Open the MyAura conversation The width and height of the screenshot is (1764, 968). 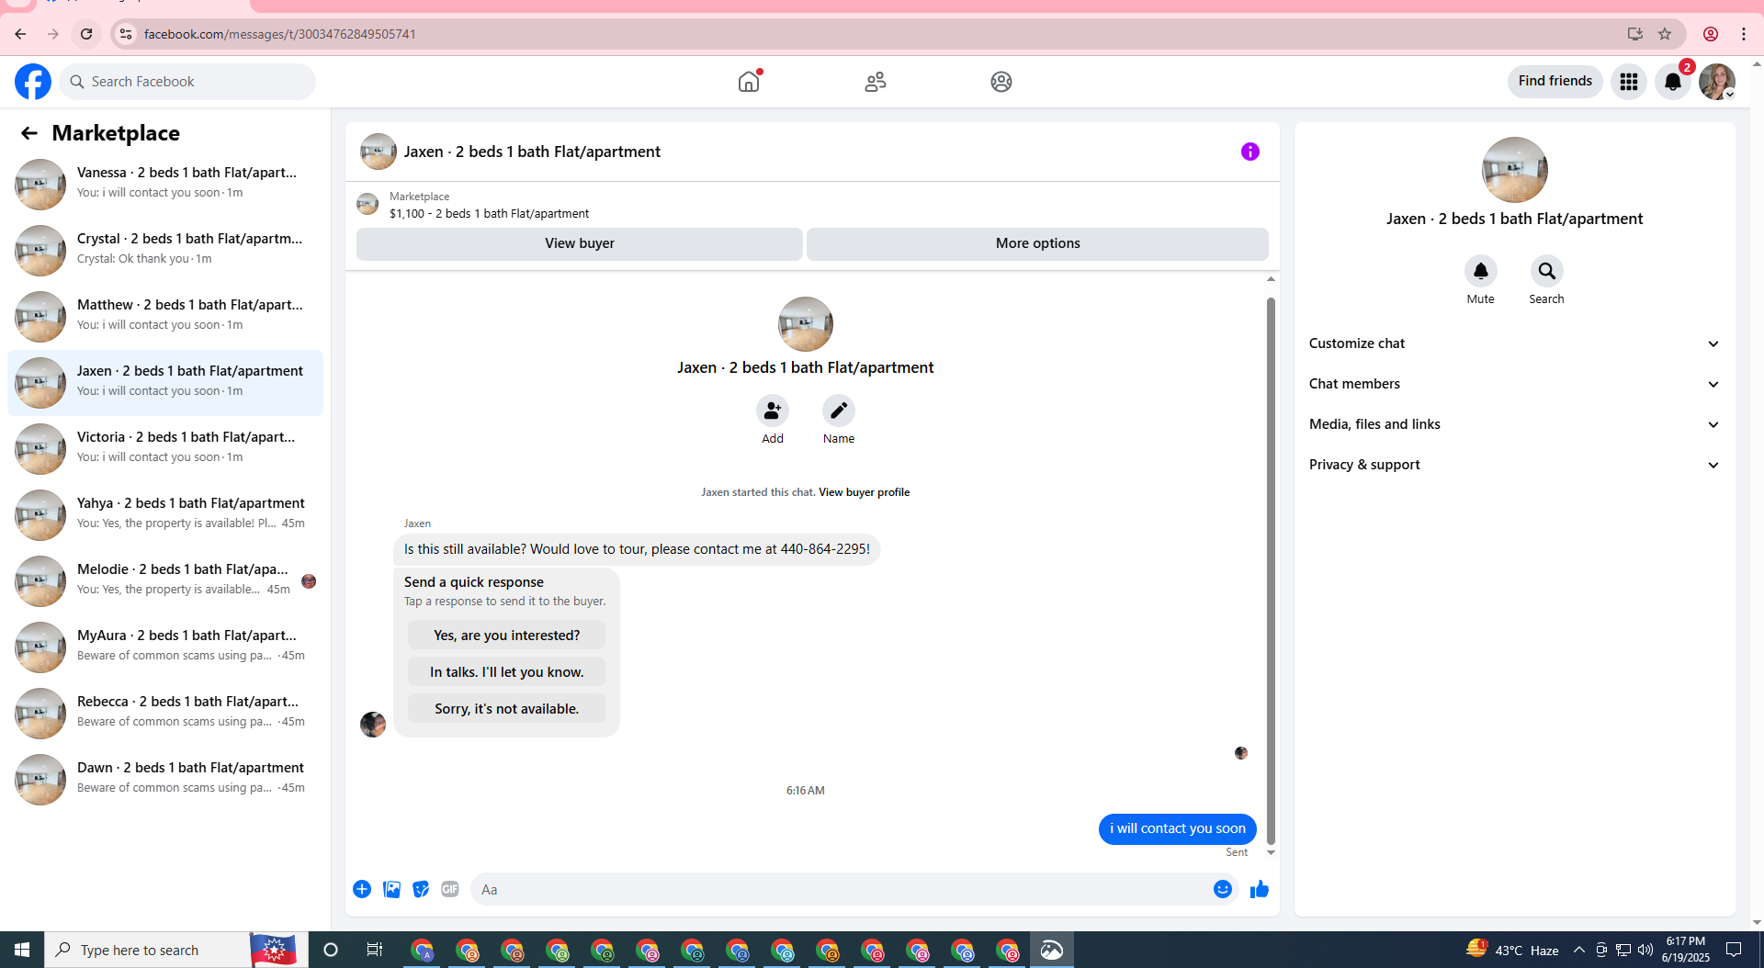tap(165, 647)
